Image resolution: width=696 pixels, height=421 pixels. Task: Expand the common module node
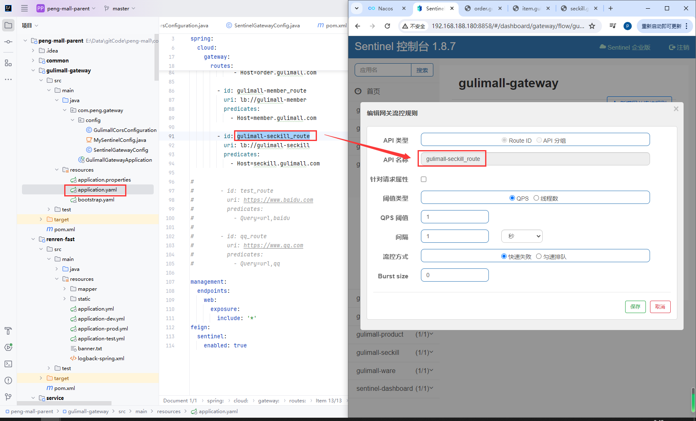[33, 60]
